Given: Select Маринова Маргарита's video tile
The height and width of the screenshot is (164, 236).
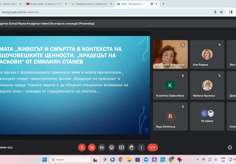Looking at the screenshot, I should coord(170,54).
